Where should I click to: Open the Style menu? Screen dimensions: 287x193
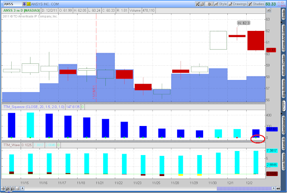tap(221, 4)
